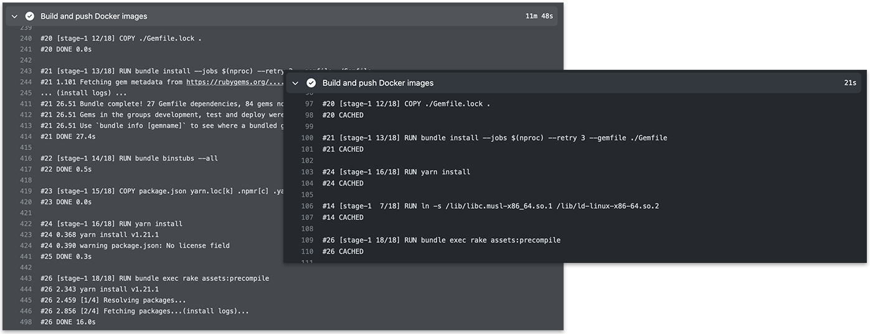Select the 'Build and push Docker images' title in the back window
Screen dimensions: 870x334
tap(94, 16)
